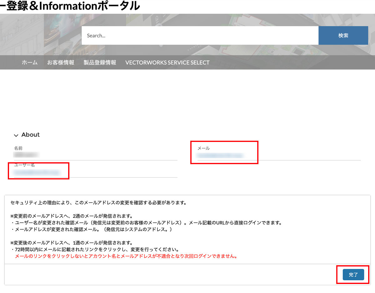Click the blurred email link under メール
Image resolution: width=375 pixels, height=293 pixels.
220,155
